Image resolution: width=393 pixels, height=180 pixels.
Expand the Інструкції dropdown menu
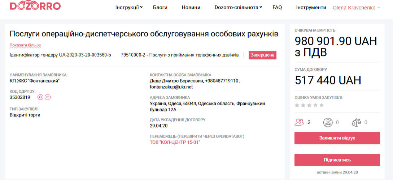129,8
